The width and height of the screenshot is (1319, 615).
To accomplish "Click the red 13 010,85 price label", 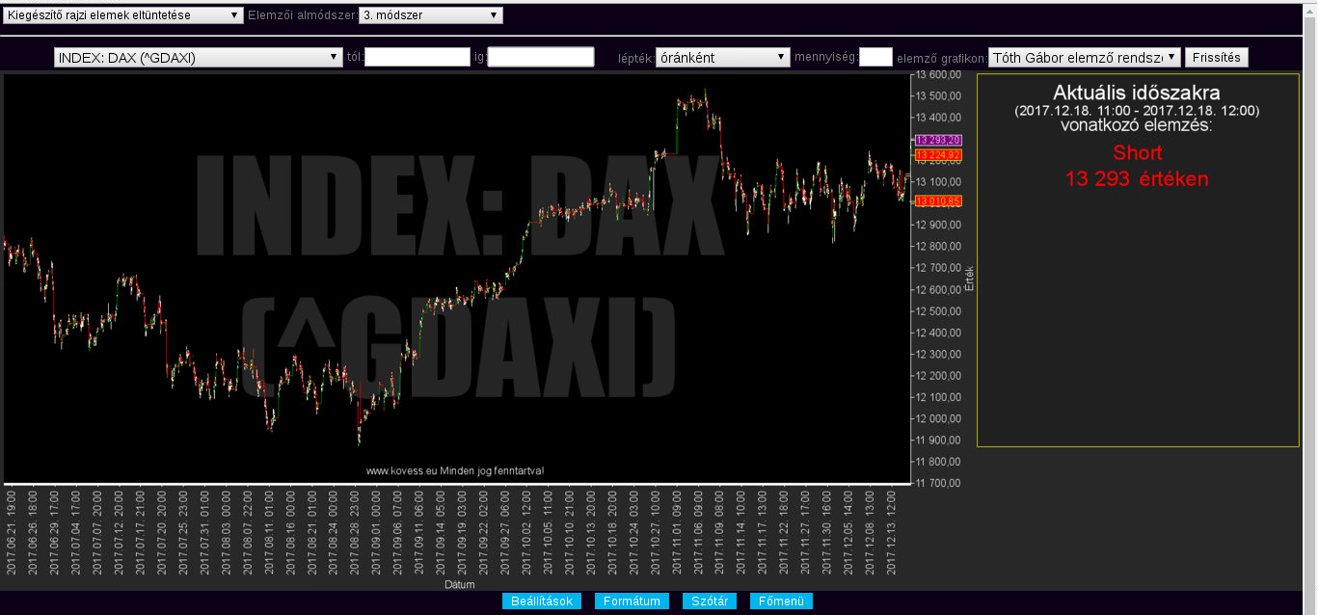I will coord(938,201).
